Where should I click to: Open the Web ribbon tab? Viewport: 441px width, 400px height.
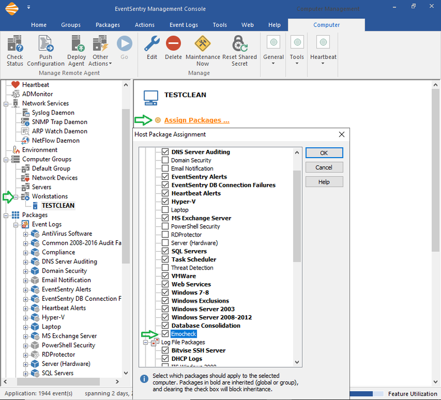click(248, 25)
